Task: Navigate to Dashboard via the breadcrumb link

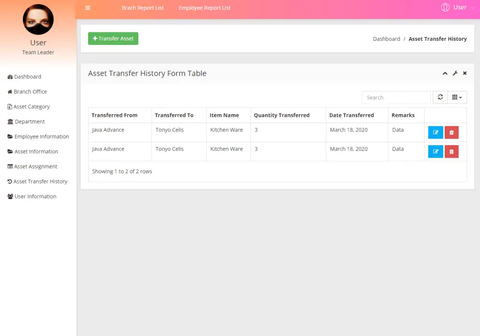Action: coord(386,39)
